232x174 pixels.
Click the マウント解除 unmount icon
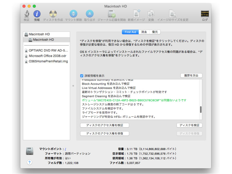pyautogui.click(x=73, y=14)
